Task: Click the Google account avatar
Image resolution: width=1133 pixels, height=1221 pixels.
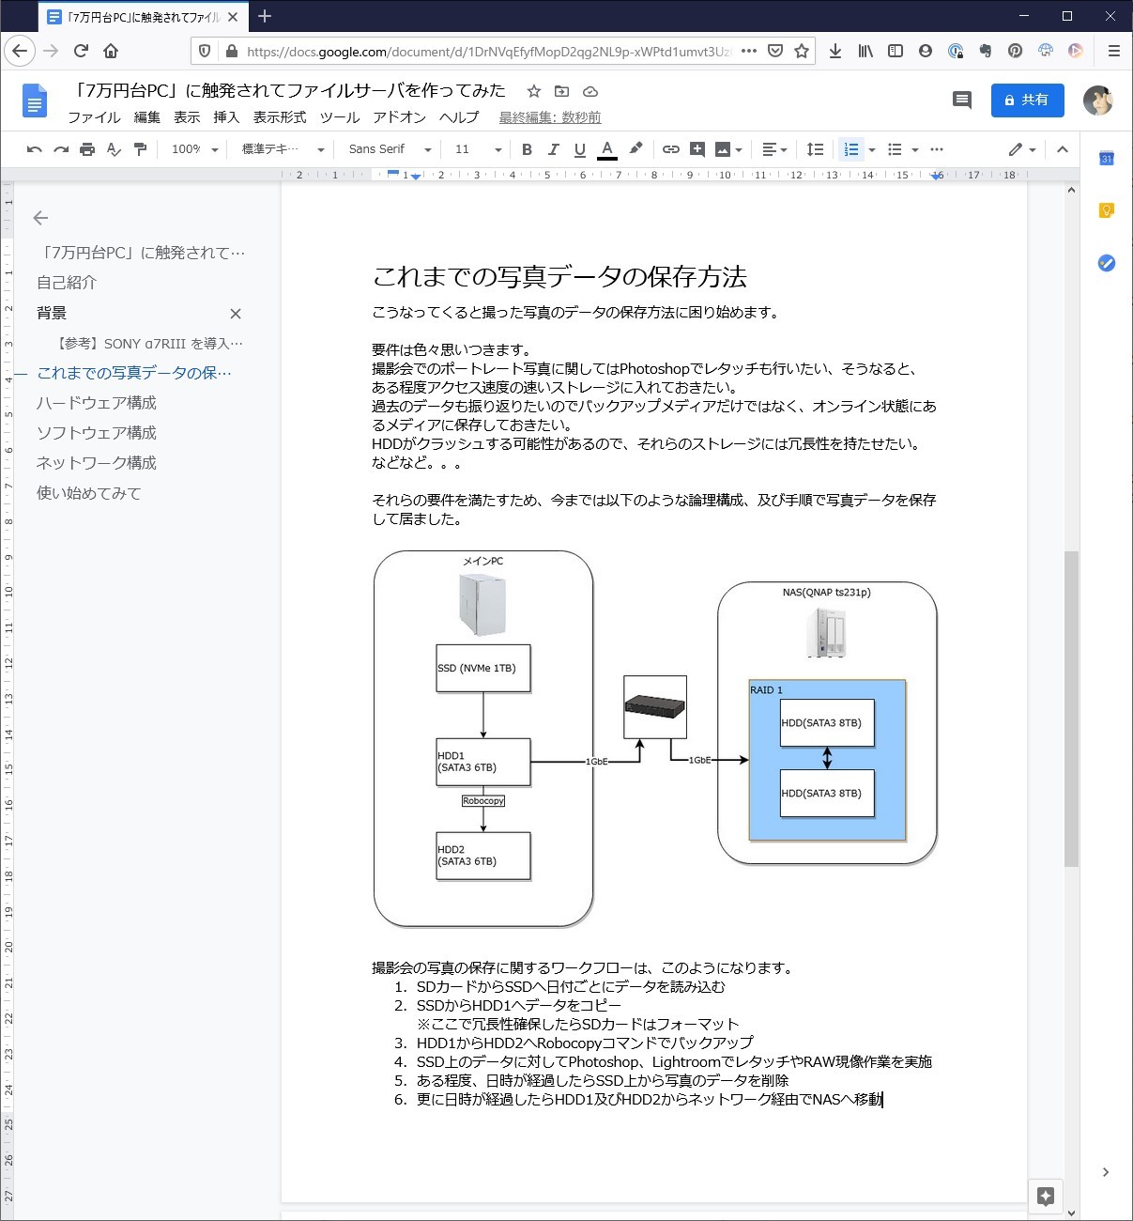Action: pyautogui.click(x=1098, y=100)
